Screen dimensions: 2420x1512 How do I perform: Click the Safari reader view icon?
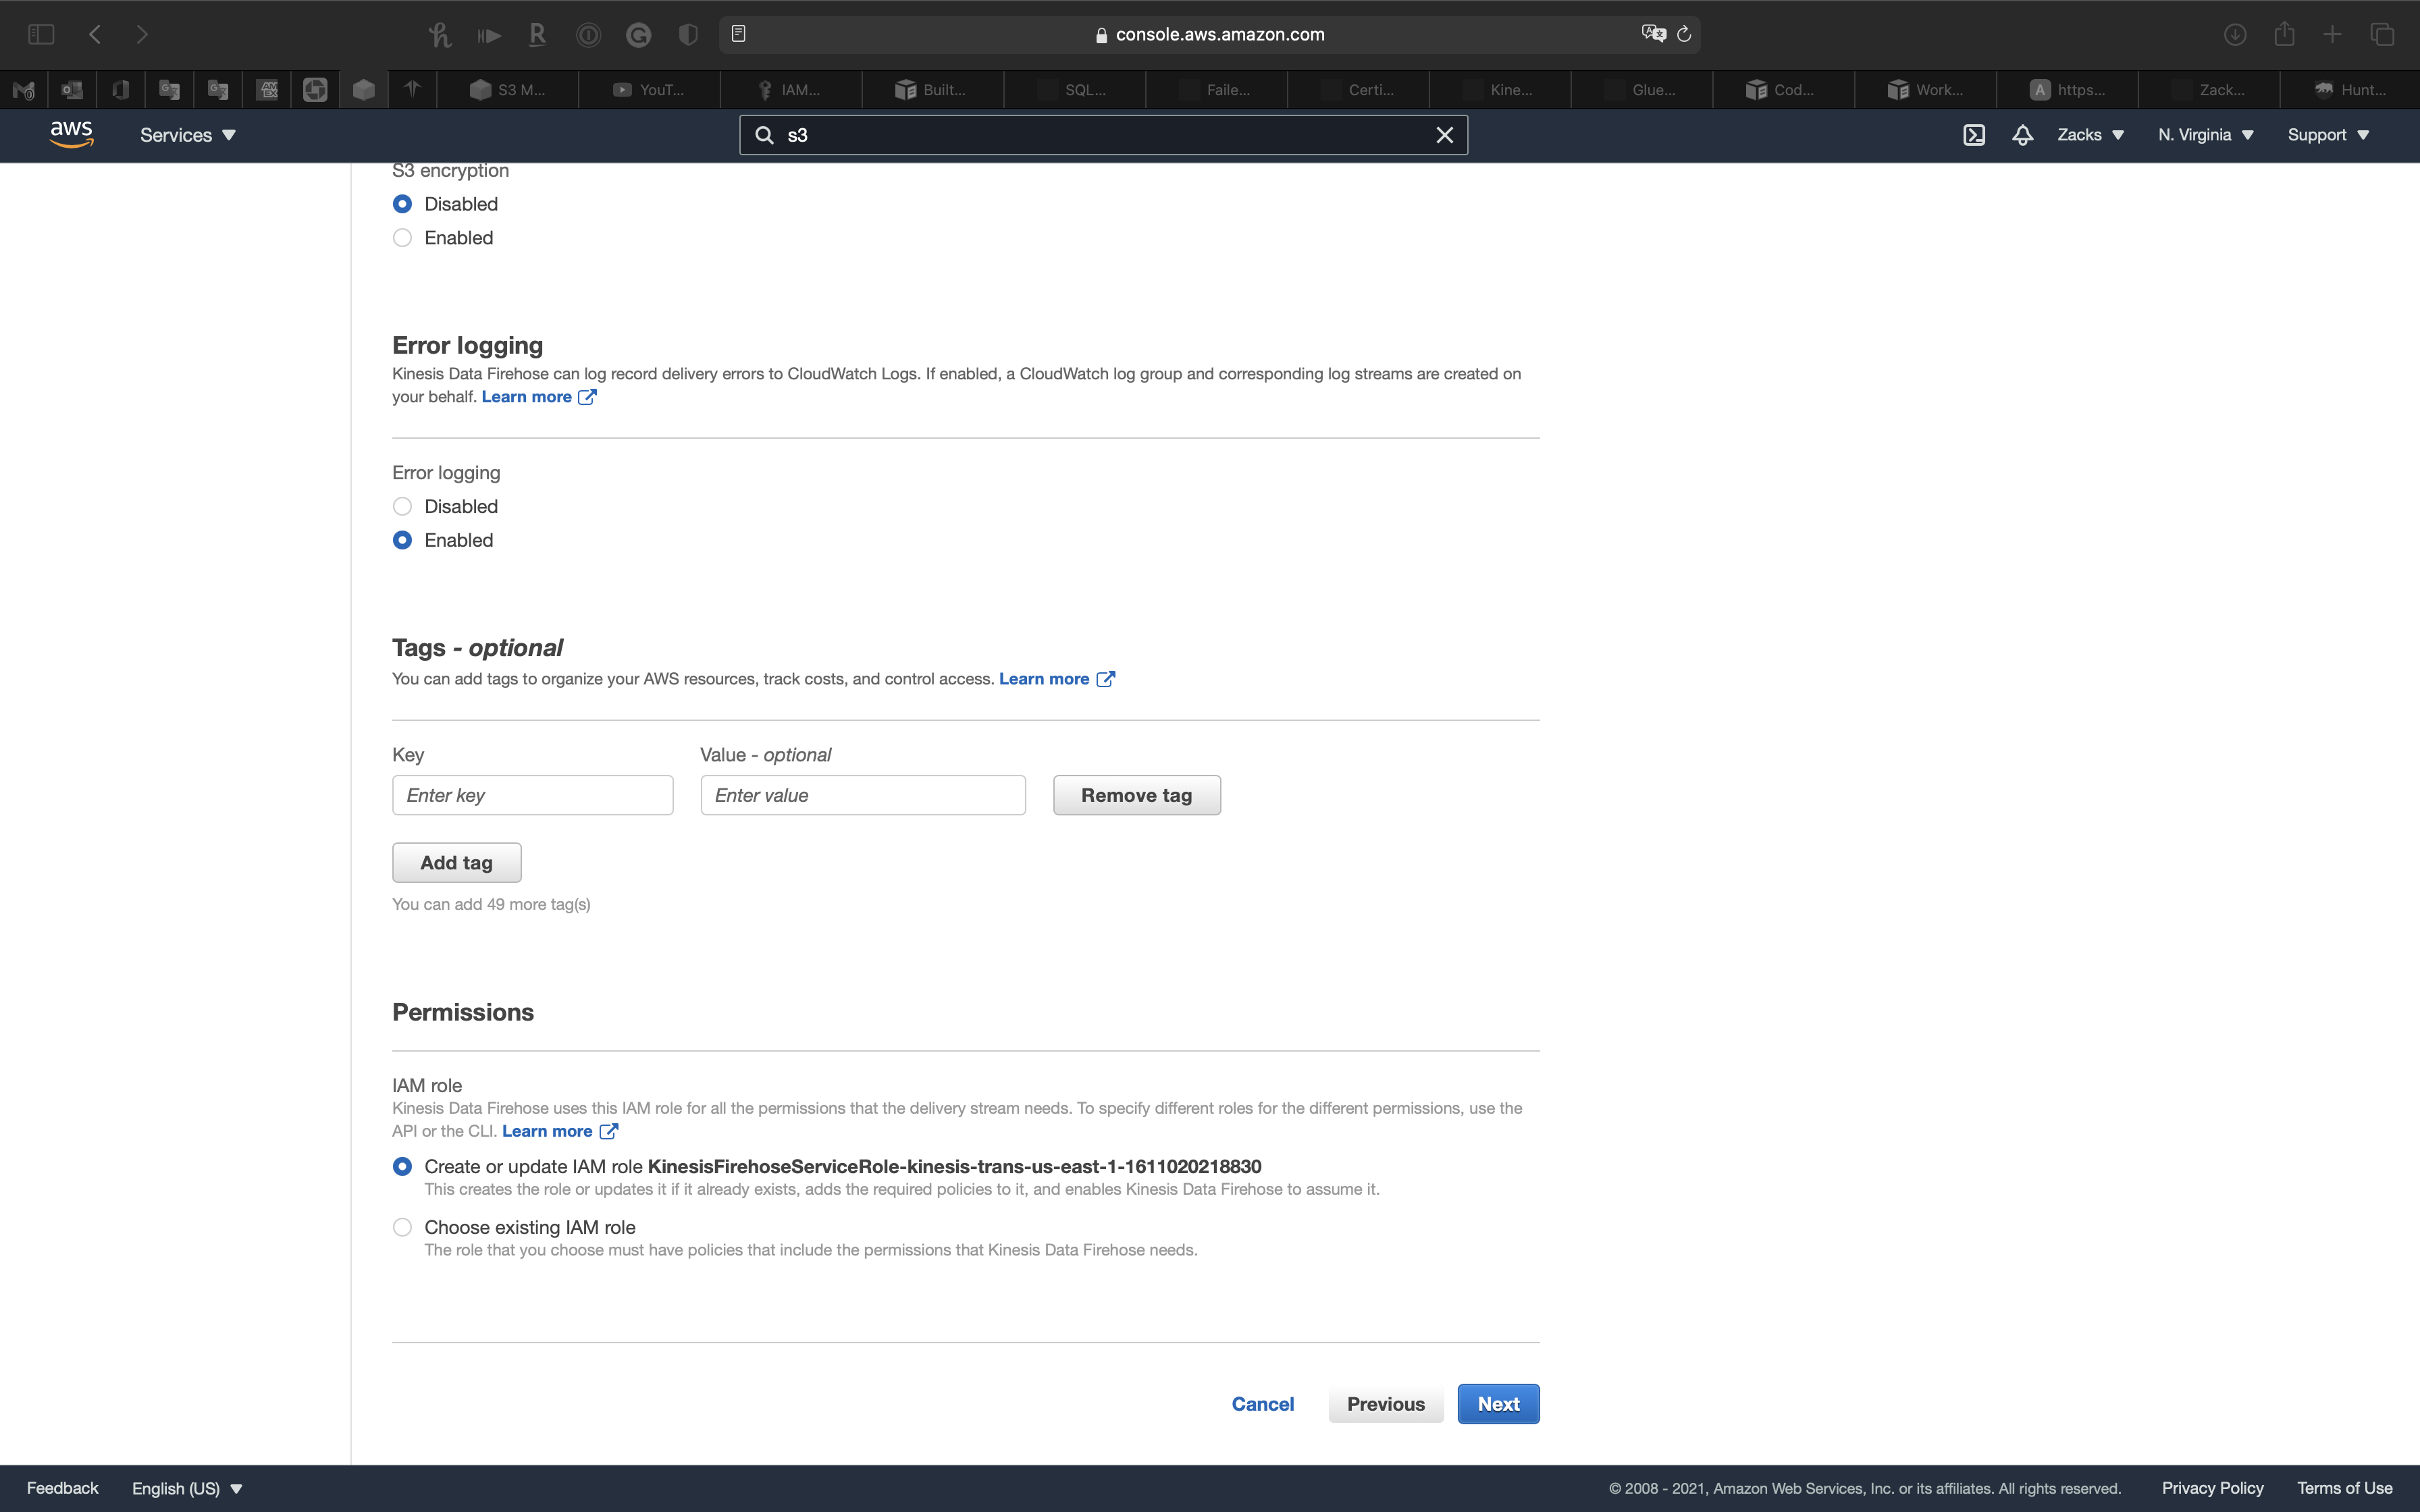pos(738,34)
